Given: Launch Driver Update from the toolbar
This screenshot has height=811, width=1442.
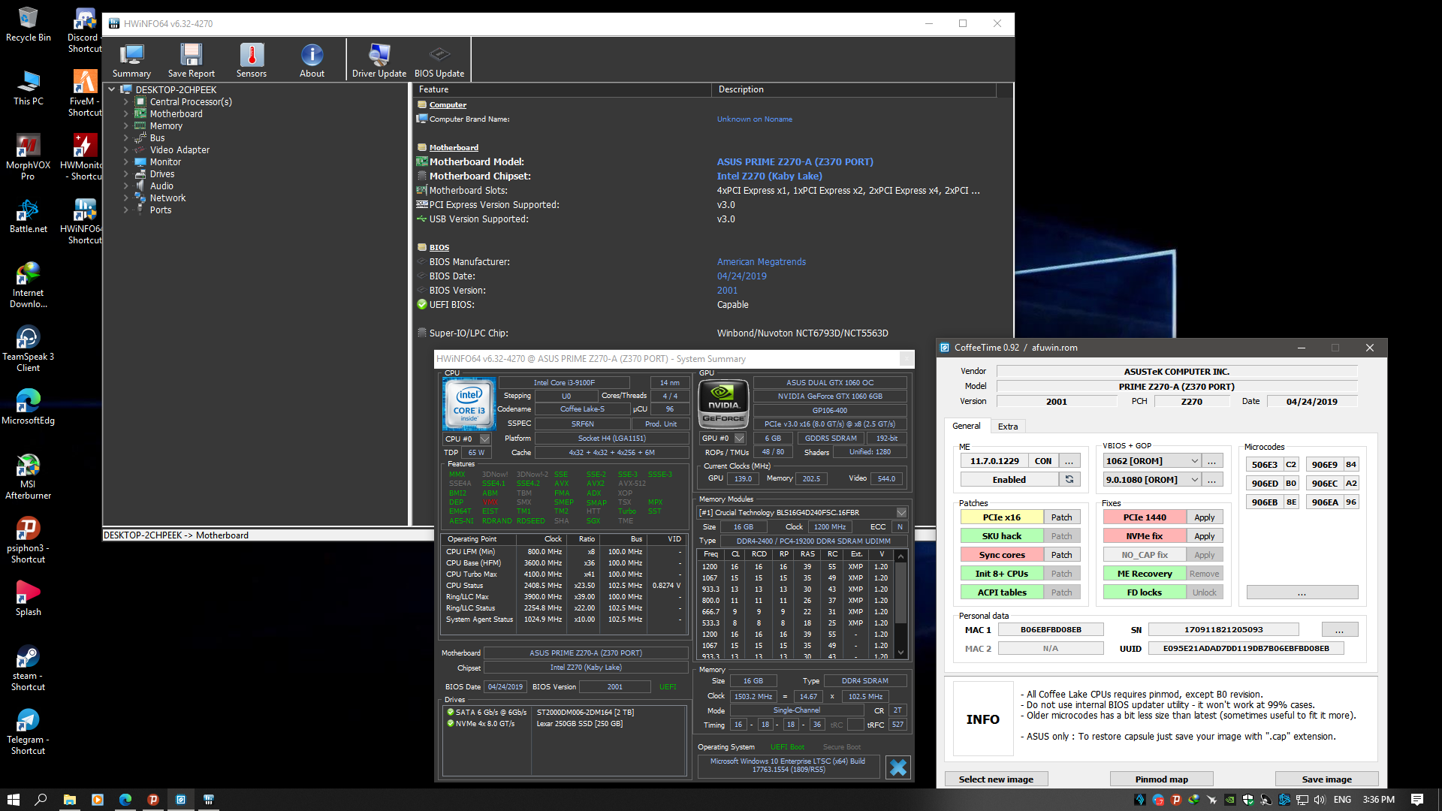Looking at the screenshot, I should coord(379,60).
